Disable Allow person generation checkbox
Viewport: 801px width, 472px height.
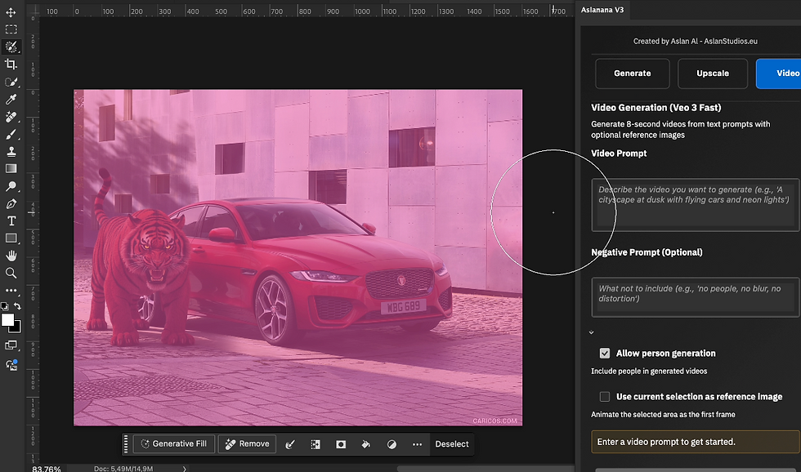[x=605, y=354]
